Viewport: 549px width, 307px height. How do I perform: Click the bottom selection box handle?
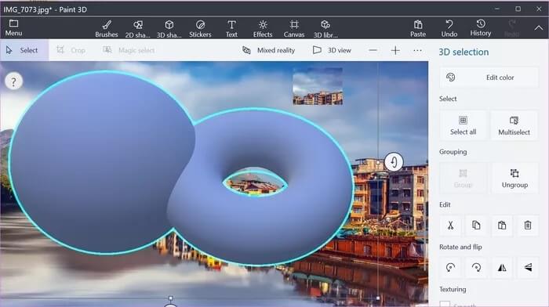click(170, 298)
